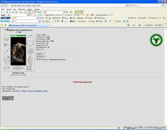This screenshot has width=167, height=130.
Task: Click the belt equipment slot
Action: coord(18,68)
